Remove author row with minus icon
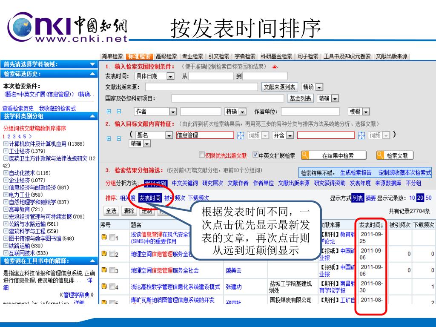 119,112
